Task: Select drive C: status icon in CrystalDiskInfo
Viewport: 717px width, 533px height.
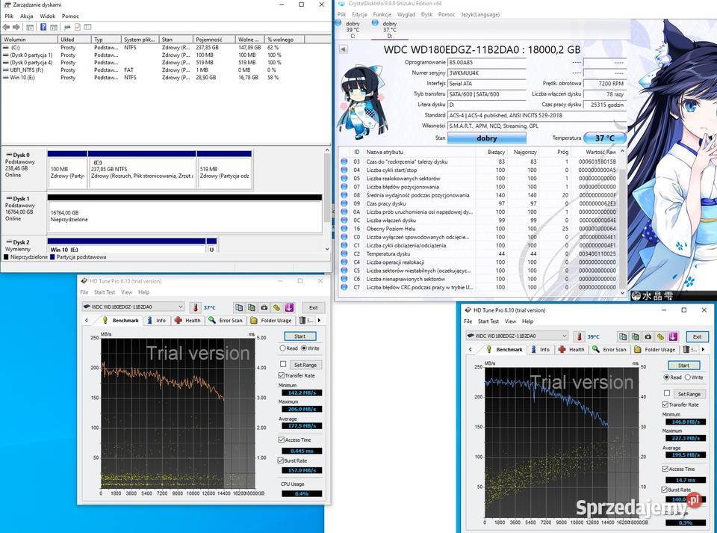Action: coord(339,23)
